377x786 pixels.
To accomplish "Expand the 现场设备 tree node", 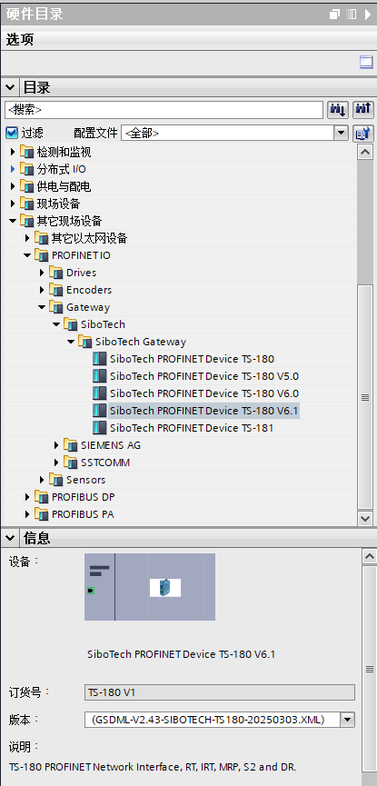I will [13, 204].
